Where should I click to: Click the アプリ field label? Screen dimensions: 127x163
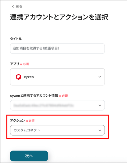click(x=15, y=64)
